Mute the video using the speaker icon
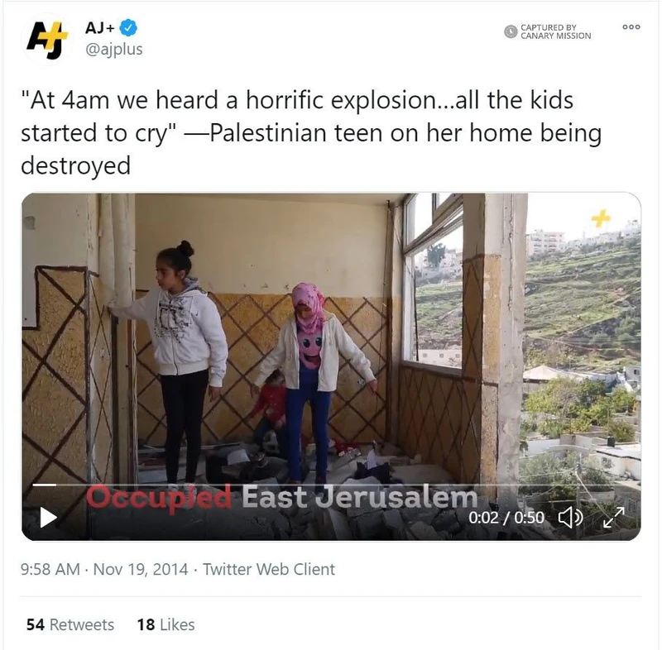 [570, 517]
